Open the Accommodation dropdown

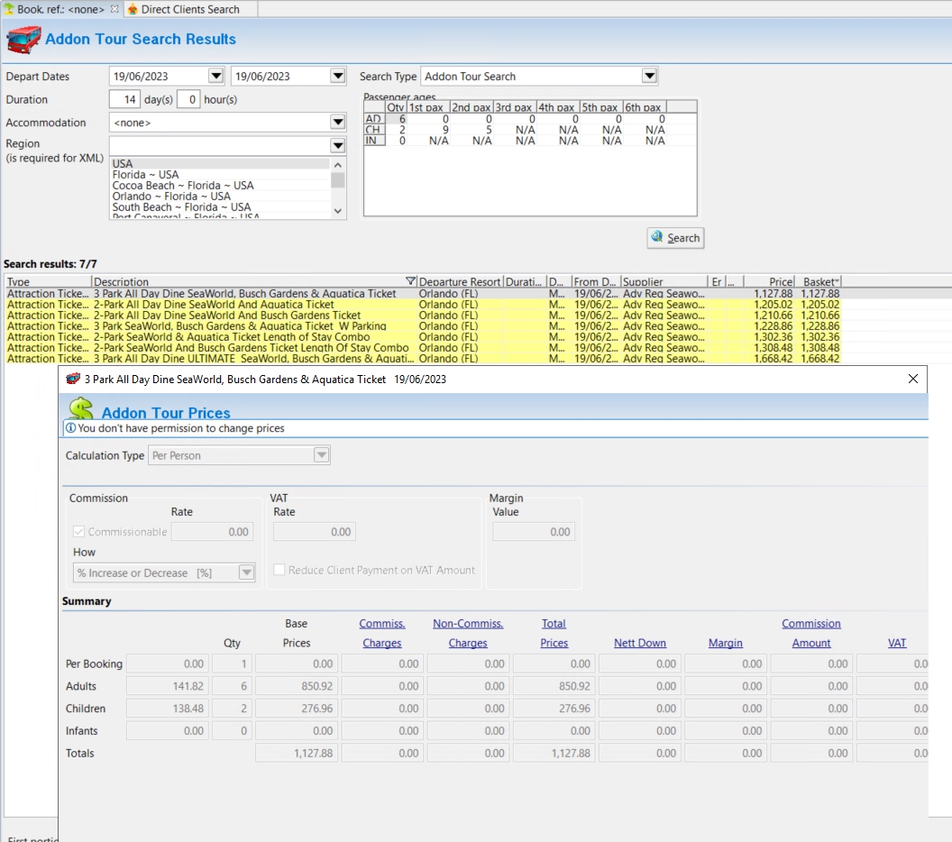coord(338,123)
